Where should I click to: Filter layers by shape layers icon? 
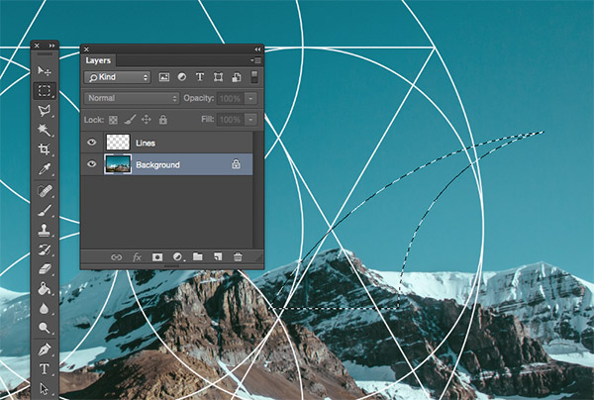click(218, 77)
